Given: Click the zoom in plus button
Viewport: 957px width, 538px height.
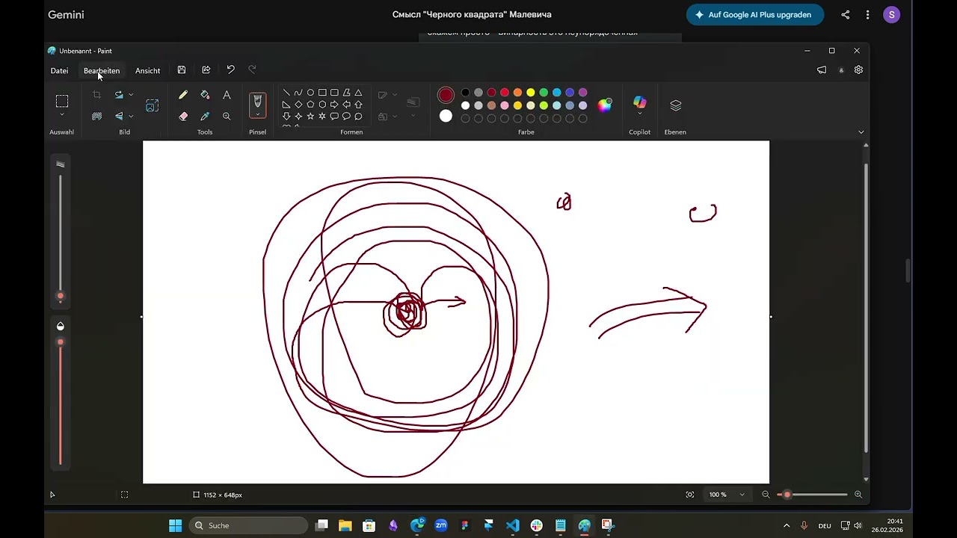Looking at the screenshot, I should pos(858,495).
